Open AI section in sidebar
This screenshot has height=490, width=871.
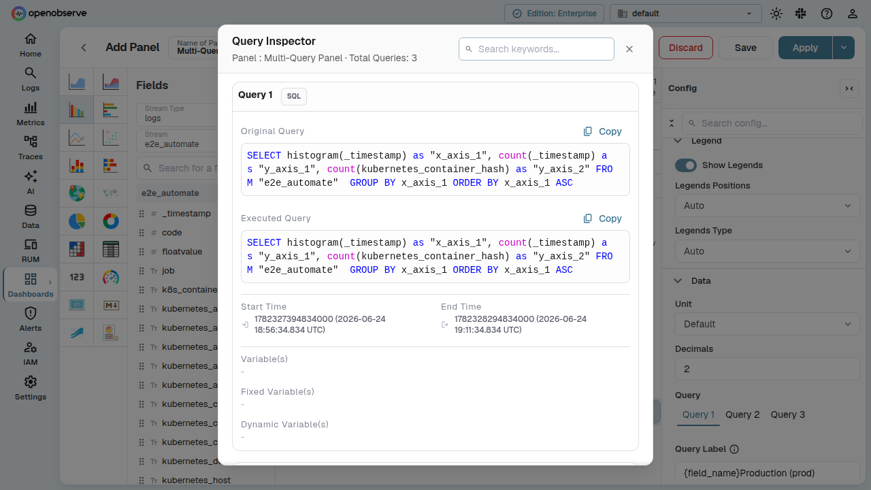31,182
